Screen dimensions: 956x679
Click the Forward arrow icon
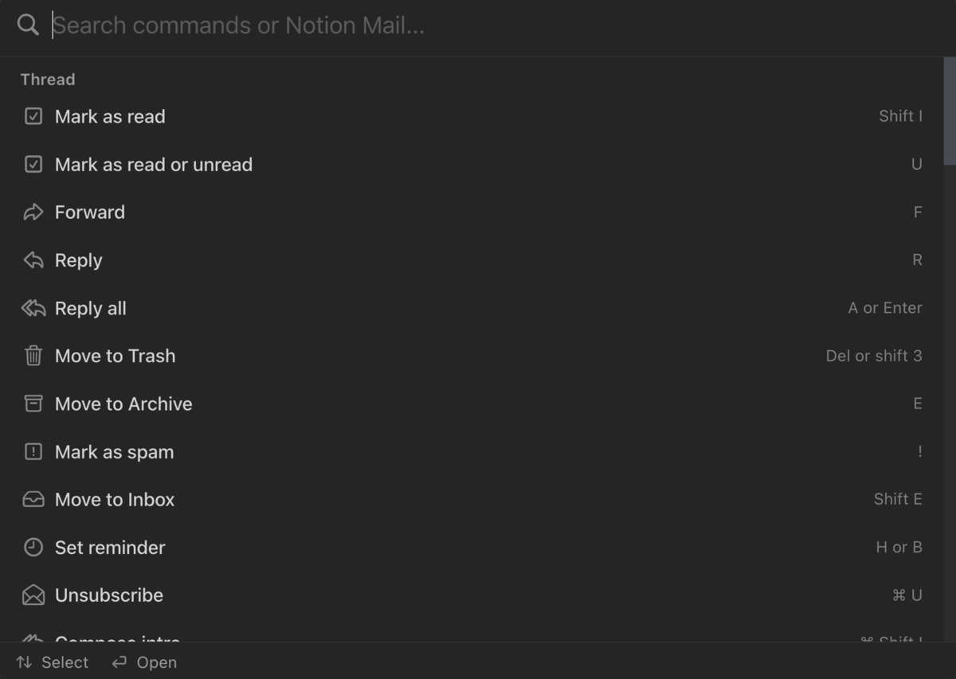pos(33,213)
